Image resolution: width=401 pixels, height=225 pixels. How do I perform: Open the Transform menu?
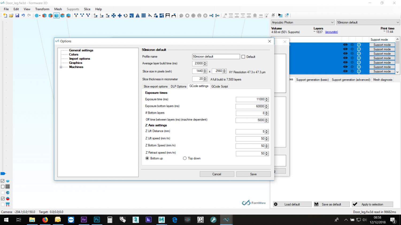[42, 9]
